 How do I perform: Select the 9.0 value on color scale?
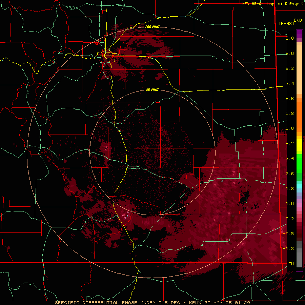click(290, 53)
